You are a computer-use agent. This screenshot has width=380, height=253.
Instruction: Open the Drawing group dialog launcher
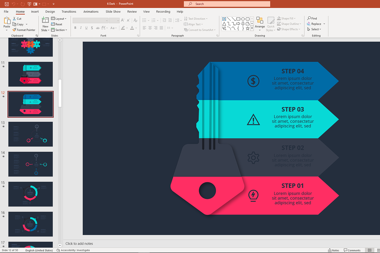(302, 36)
